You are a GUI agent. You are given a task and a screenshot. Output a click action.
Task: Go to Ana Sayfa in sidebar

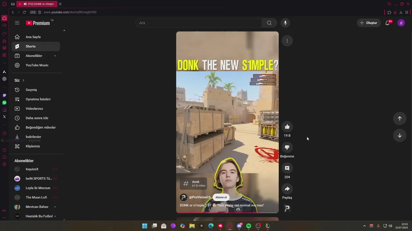pyautogui.click(x=36, y=37)
